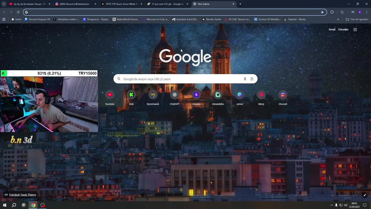Open the blerp shortcut tile
This screenshot has height=209, width=371.
(x=261, y=98)
